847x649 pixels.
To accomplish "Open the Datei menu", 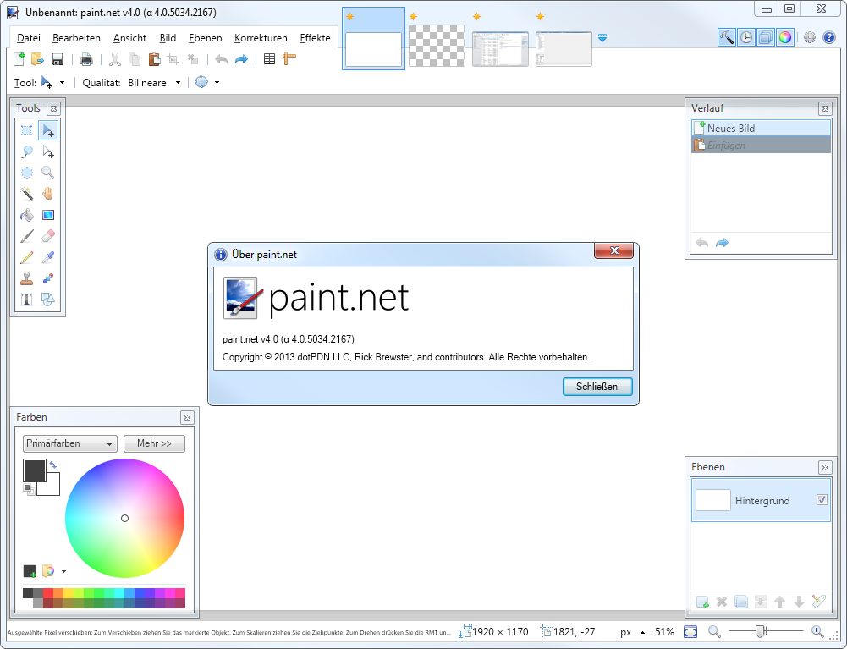I will pyautogui.click(x=29, y=38).
